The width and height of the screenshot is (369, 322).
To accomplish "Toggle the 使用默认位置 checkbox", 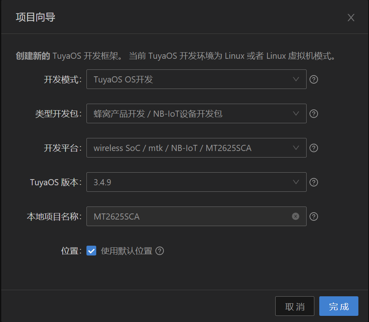I will [x=91, y=251].
